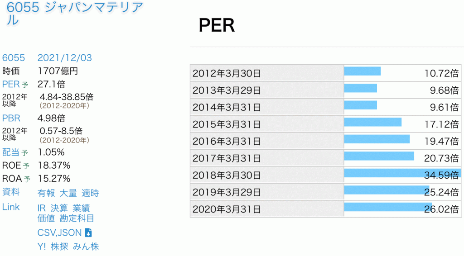Open the 決算 earnings link
The width and height of the screenshot is (464, 256).
click(x=59, y=208)
